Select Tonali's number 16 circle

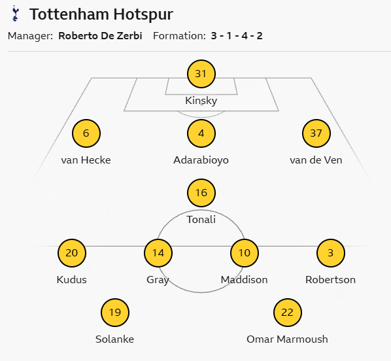pyautogui.click(x=201, y=193)
